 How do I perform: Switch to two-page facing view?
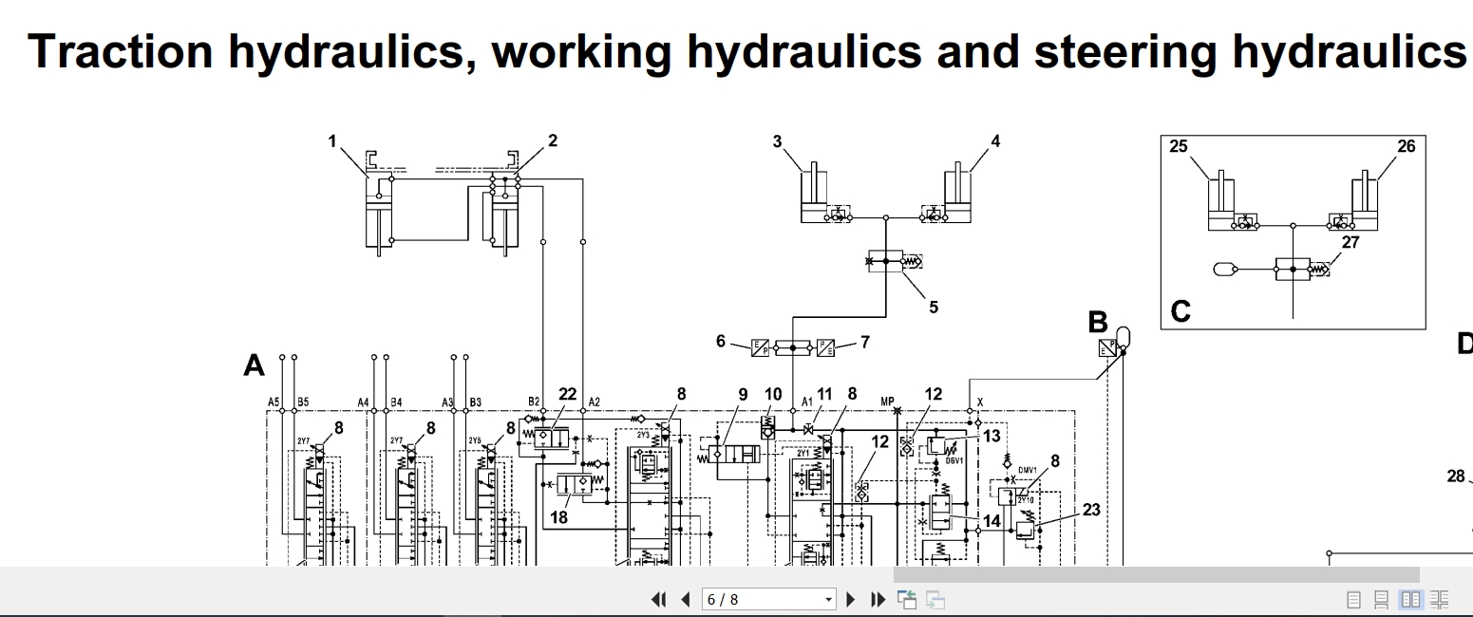pos(1410,599)
